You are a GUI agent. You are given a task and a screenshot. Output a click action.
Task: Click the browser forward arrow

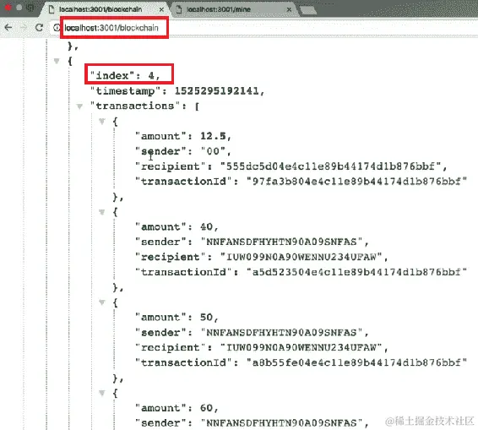point(24,27)
